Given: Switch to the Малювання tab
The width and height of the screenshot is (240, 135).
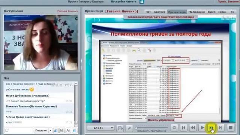Looking at the screenshot, I should pyautogui.click(x=196, y=12).
